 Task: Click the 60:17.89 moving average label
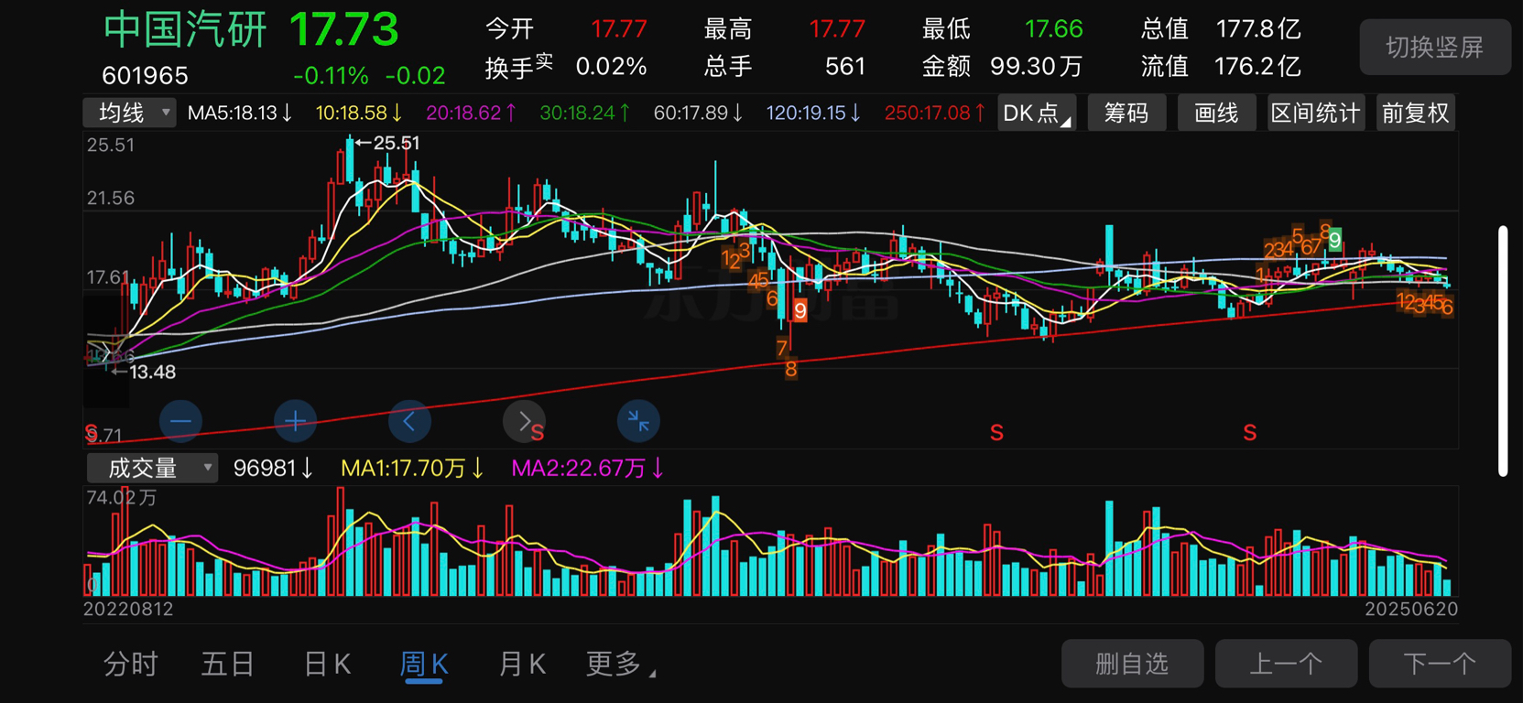(x=698, y=113)
